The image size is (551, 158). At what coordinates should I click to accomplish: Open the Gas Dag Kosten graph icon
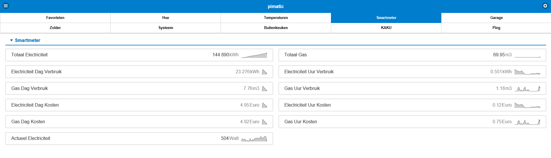pyautogui.click(x=265, y=122)
